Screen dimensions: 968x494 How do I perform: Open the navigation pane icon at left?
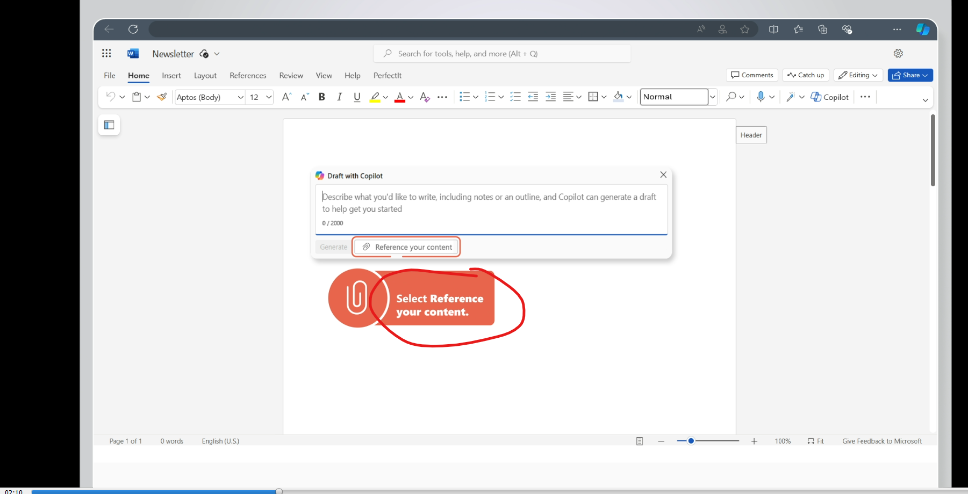[109, 125]
